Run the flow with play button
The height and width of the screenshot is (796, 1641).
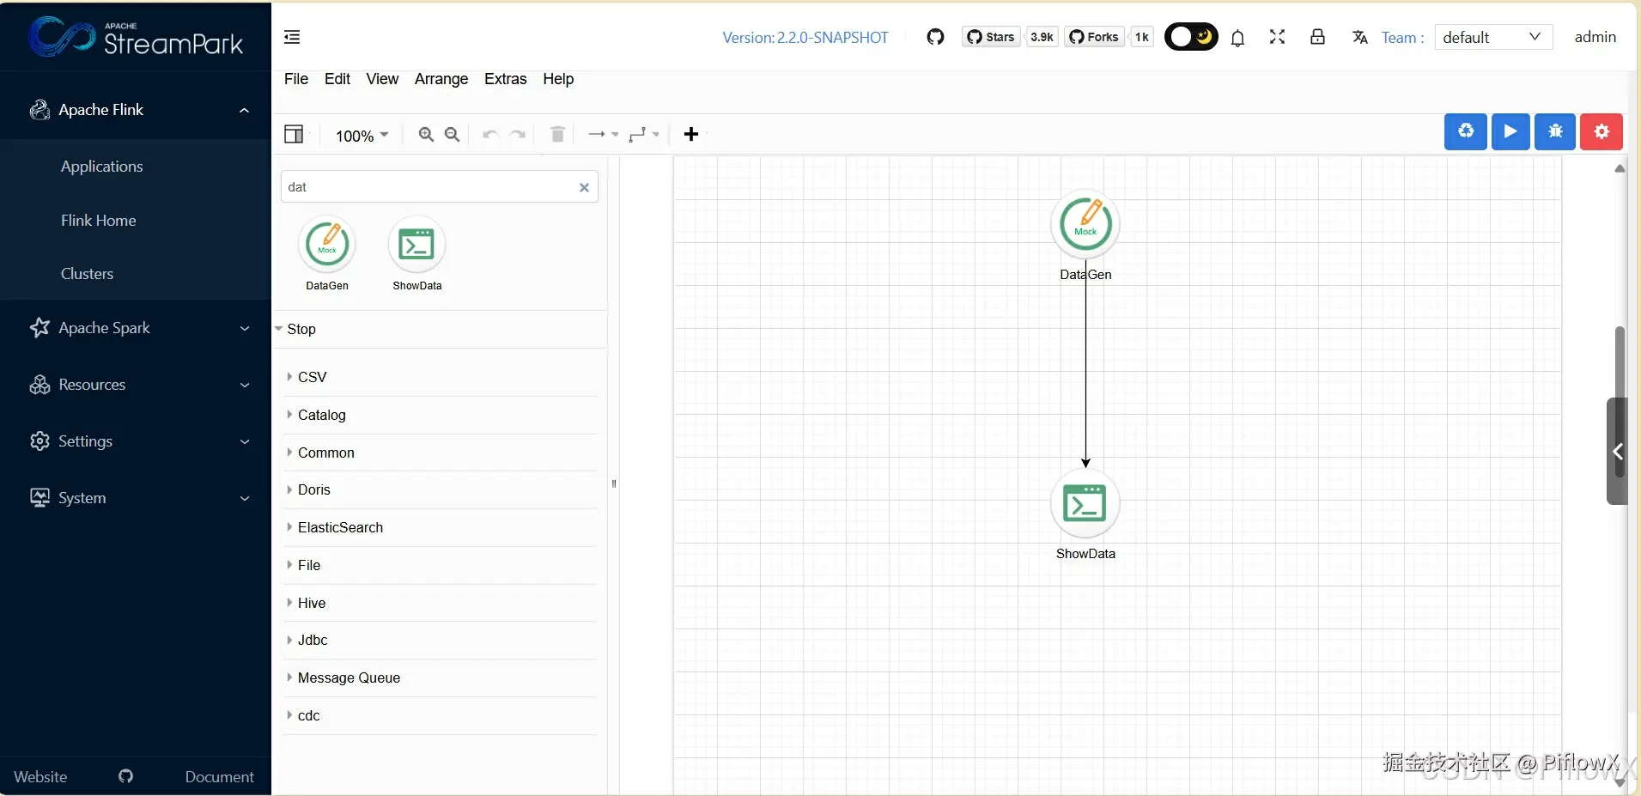1510,131
